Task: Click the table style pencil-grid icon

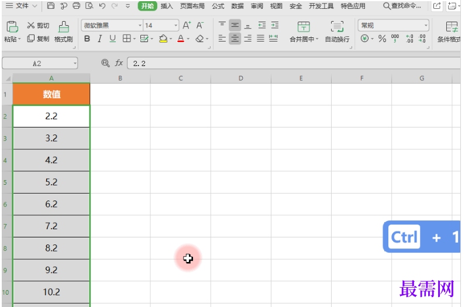Action: [144, 39]
